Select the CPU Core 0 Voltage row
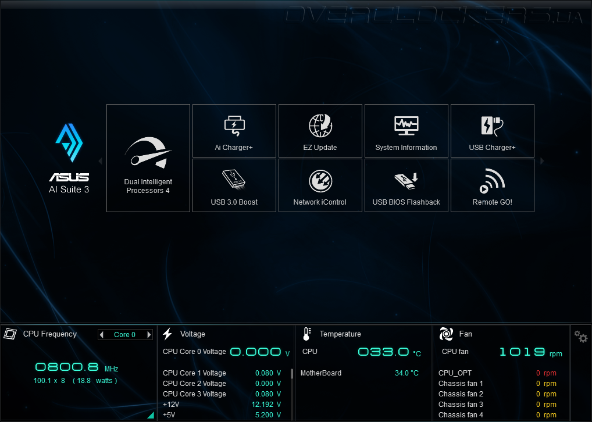The width and height of the screenshot is (592, 422). (x=226, y=352)
